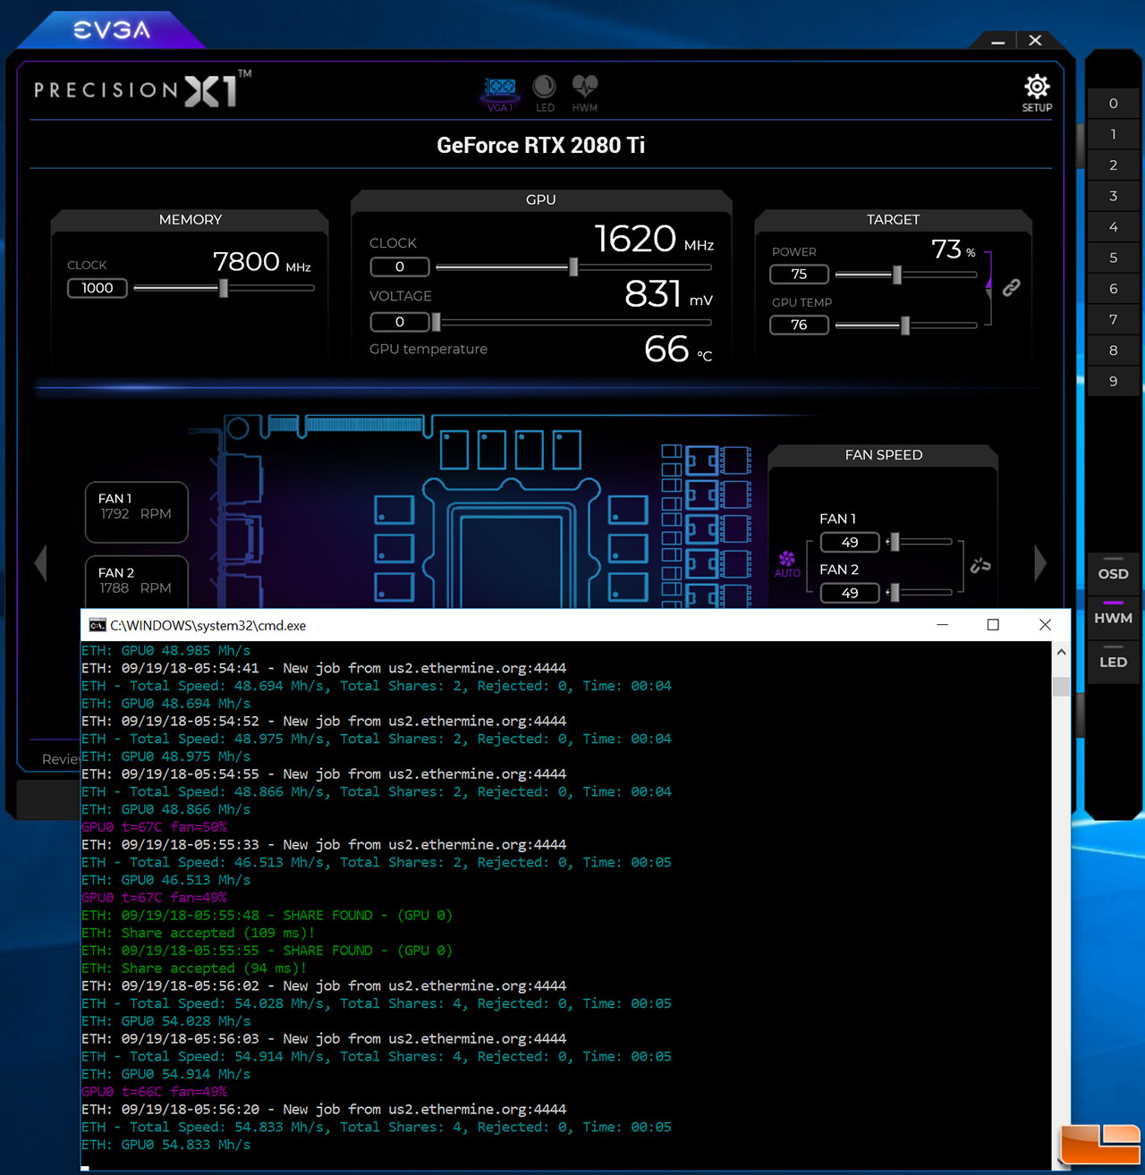Click the cmd.exe title bar icon
The height and width of the screenshot is (1175, 1145).
click(98, 625)
